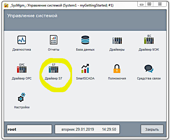The image size is (170, 140).
Task: Minimize the SysMgm window
Action: coord(142,4)
